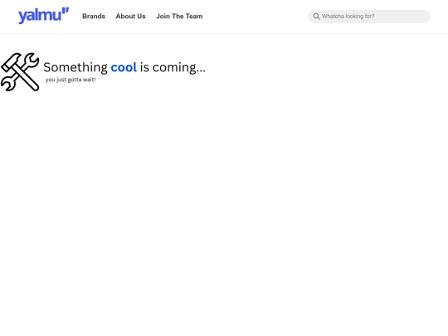Go to the About Us page
Image resolution: width=448 pixels, height=336 pixels.
pyautogui.click(x=130, y=17)
